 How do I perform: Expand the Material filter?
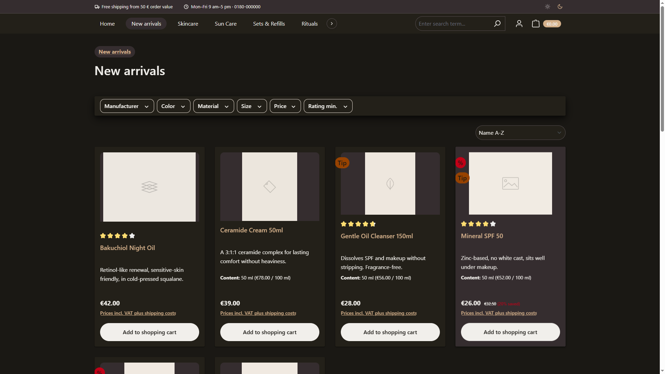click(x=213, y=106)
